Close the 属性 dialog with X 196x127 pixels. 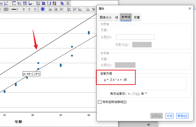190,8
